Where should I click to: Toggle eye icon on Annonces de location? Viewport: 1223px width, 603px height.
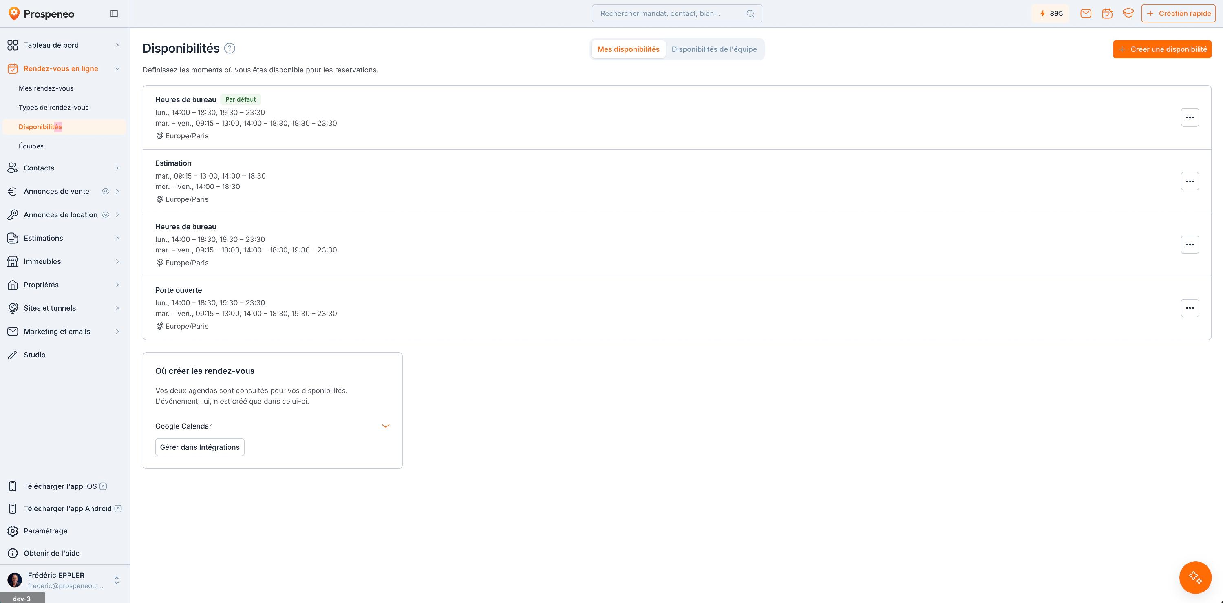coord(106,214)
